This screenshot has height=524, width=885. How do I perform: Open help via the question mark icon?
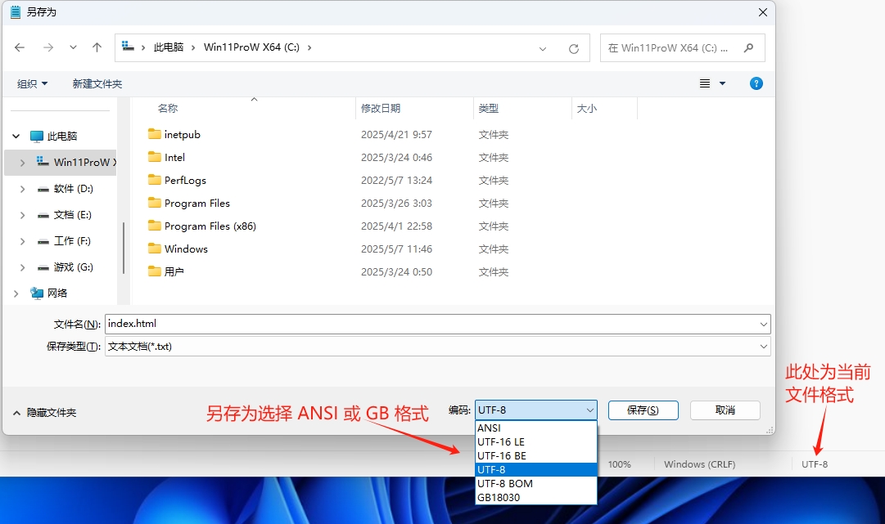(756, 83)
